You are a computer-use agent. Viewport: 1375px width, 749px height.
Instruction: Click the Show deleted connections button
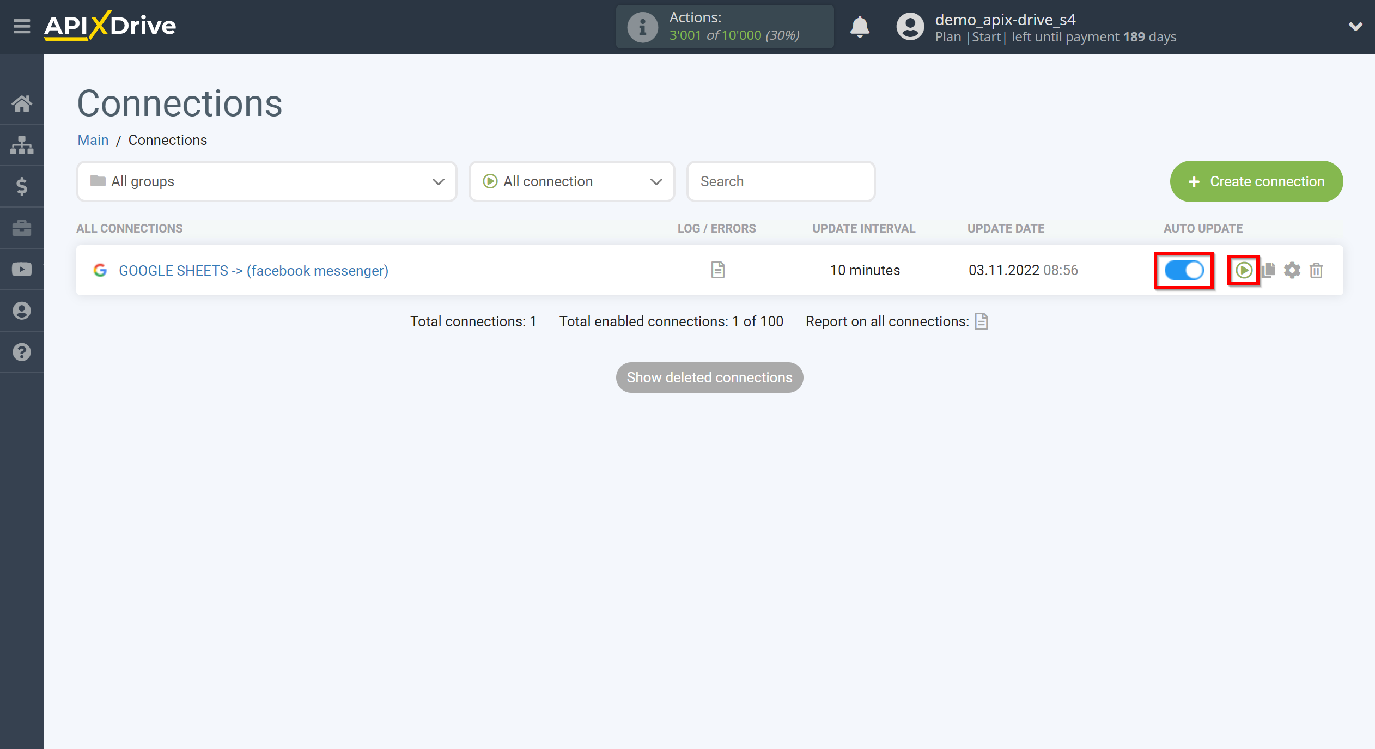(710, 376)
